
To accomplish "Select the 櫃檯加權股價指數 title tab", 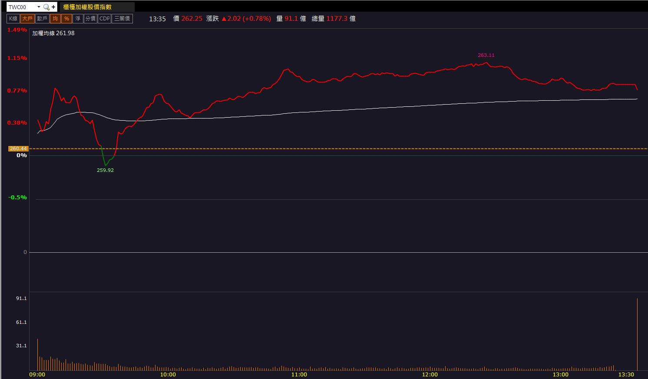I will coord(88,7).
